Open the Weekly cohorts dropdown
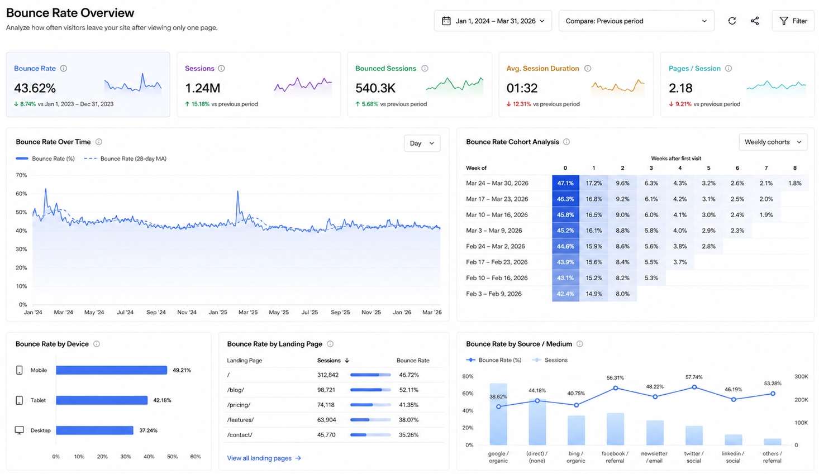This screenshot has height=474, width=819. pyautogui.click(x=773, y=142)
